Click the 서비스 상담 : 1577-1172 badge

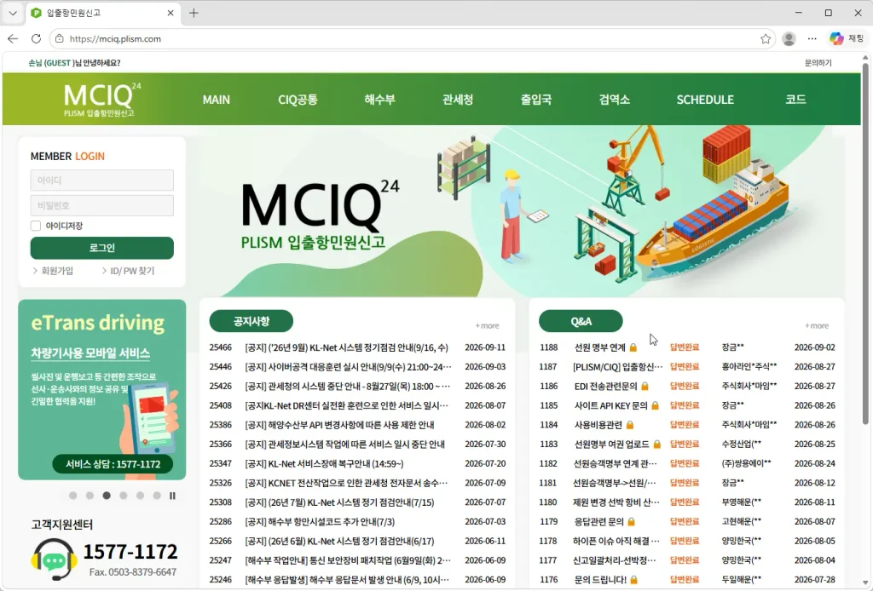[113, 463]
